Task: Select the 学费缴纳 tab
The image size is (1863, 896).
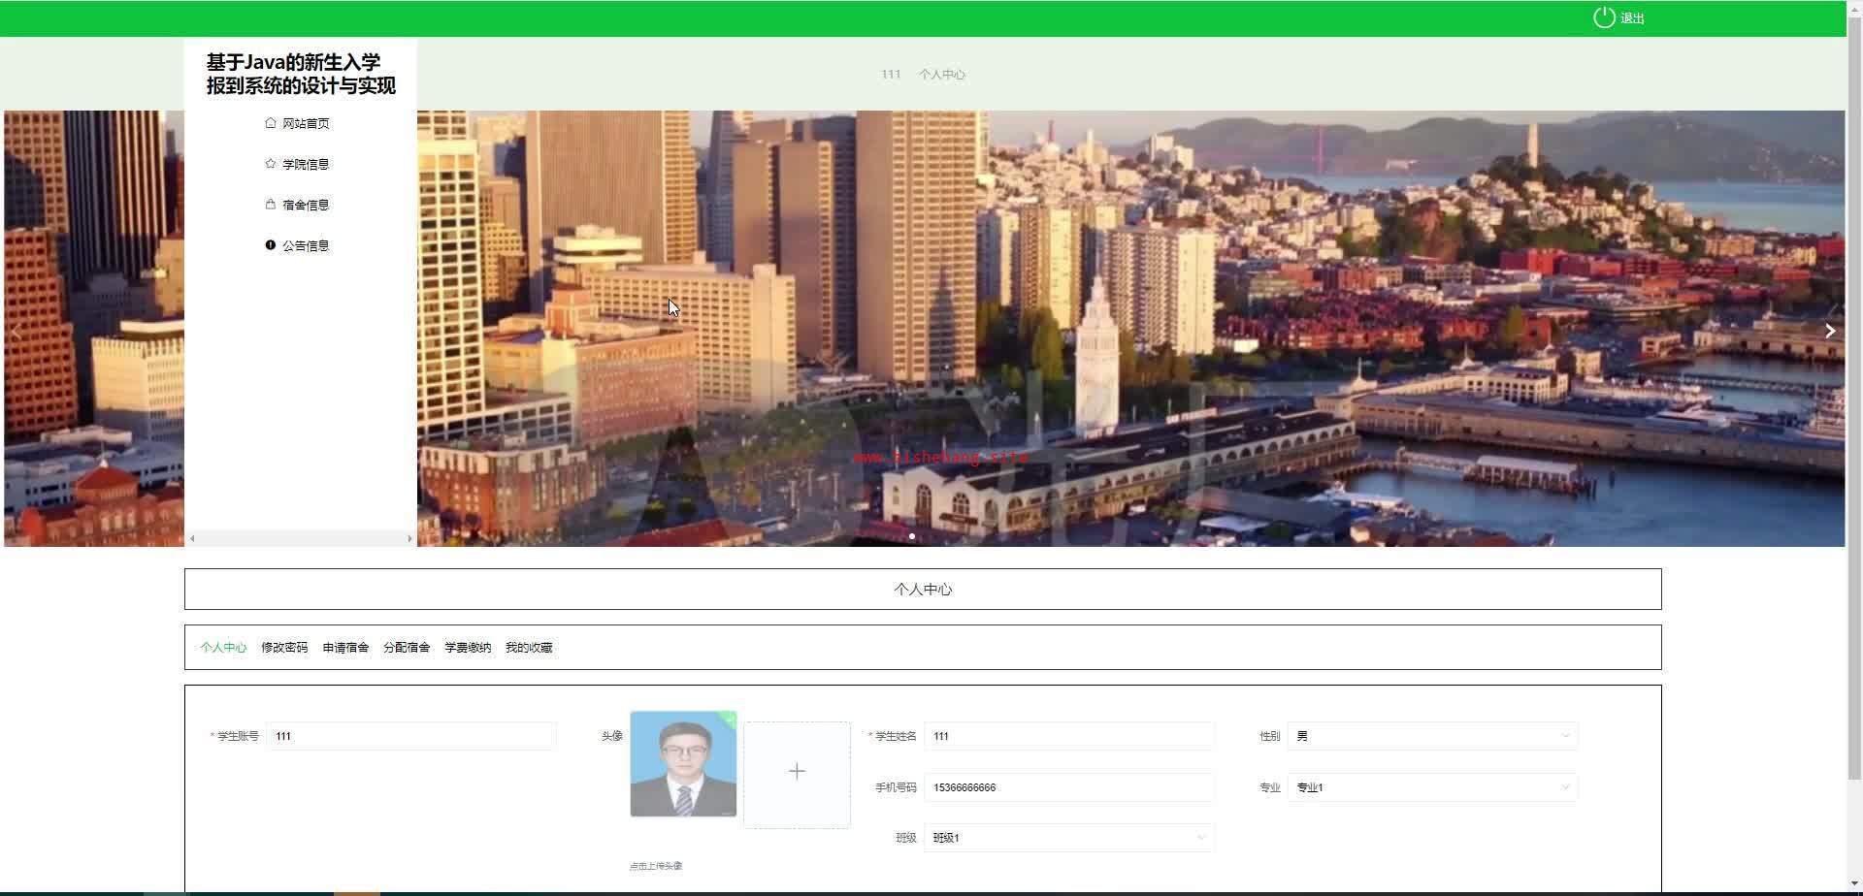Action: point(468,648)
